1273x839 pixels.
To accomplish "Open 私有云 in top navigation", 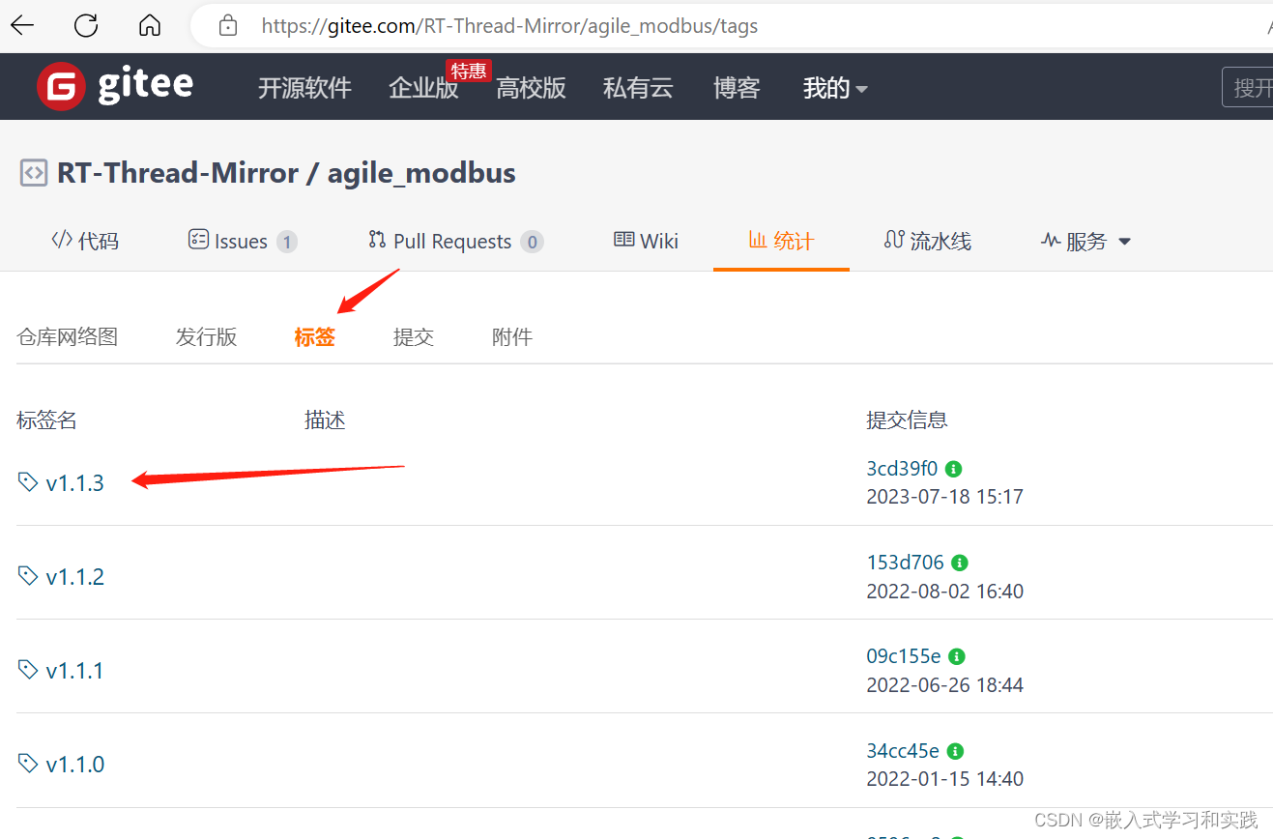I will (638, 89).
